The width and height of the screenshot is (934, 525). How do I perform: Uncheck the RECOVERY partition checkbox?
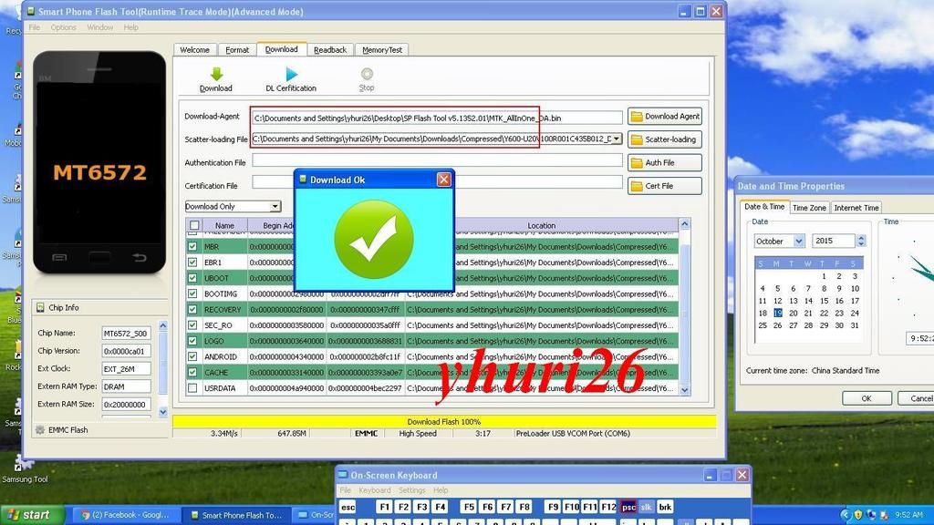pos(192,310)
